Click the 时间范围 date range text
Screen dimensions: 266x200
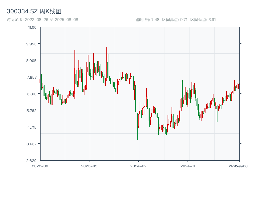pos(42,20)
